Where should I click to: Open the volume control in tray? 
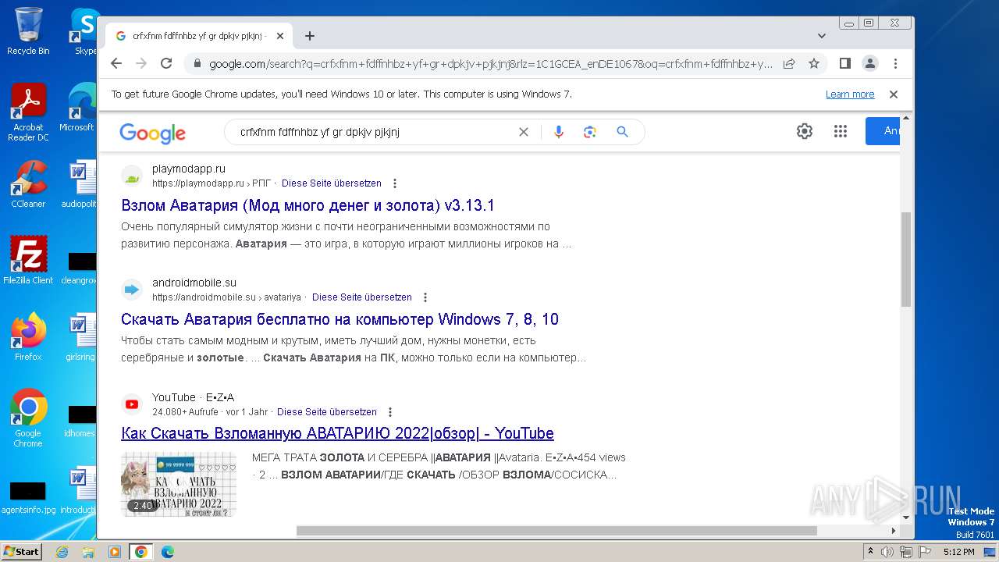(x=888, y=552)
